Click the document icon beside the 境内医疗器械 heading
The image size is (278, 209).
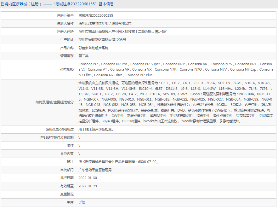pos(3,4)
